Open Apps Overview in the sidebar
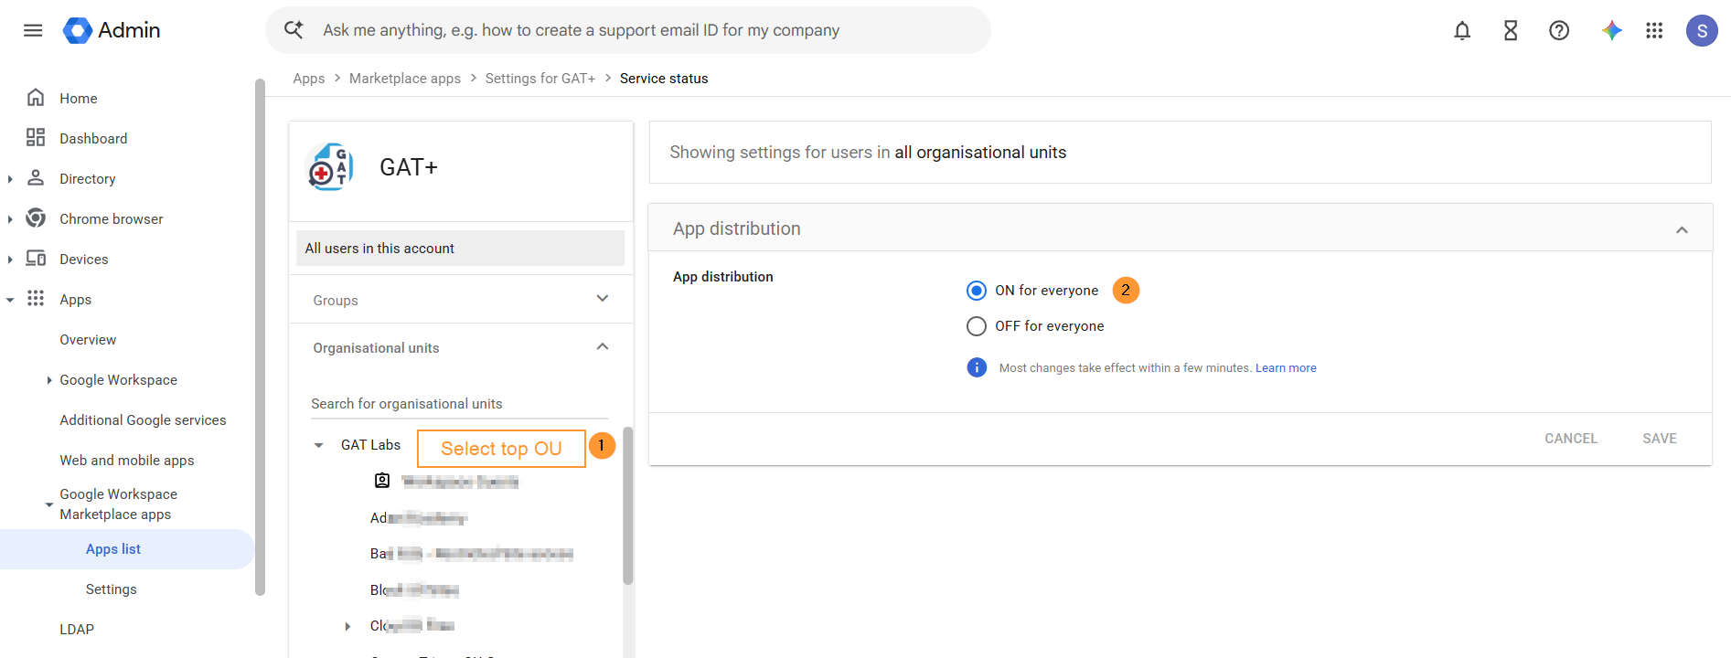 click(x=88, y=340)
